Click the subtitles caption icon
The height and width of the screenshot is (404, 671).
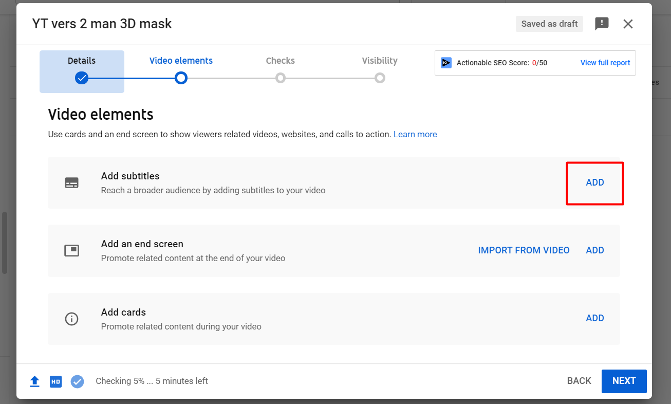(71, 182)
